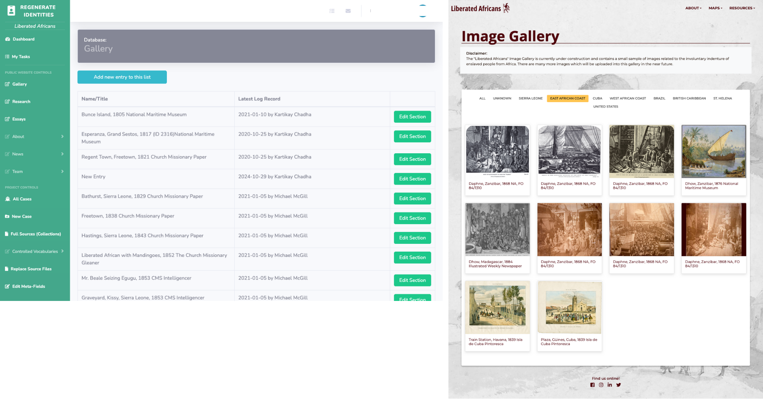Open the Twitter bird icon
The height and width of the screenshot is (399, 763).
tap(618, 385)
